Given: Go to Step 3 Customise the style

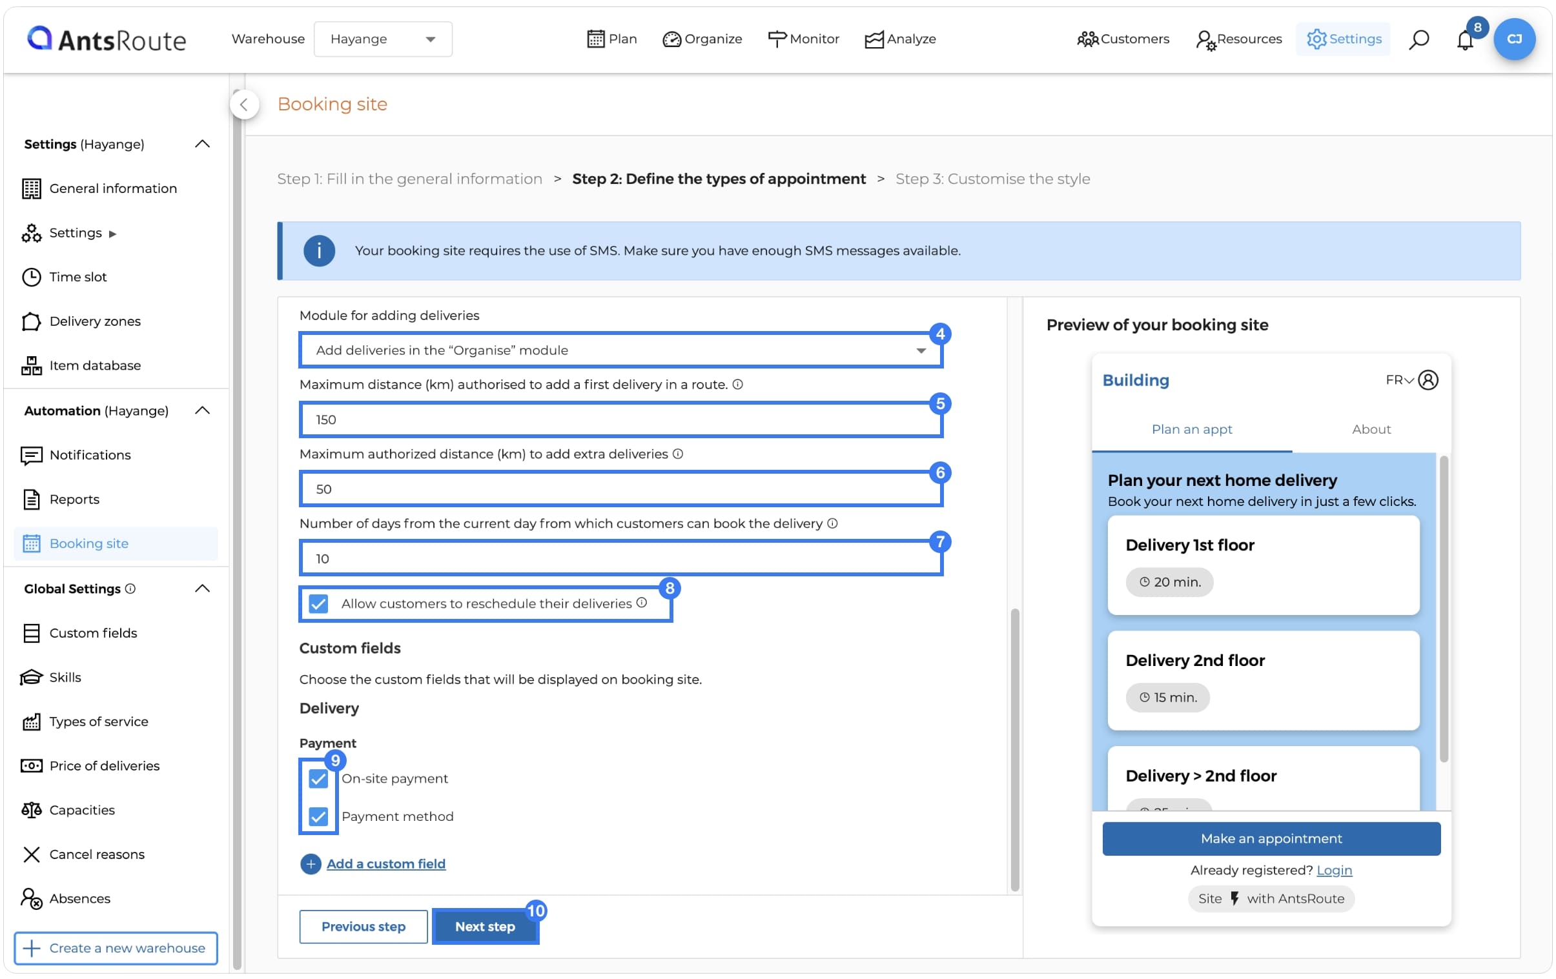Looking at the screenshot, I should 992,179.
